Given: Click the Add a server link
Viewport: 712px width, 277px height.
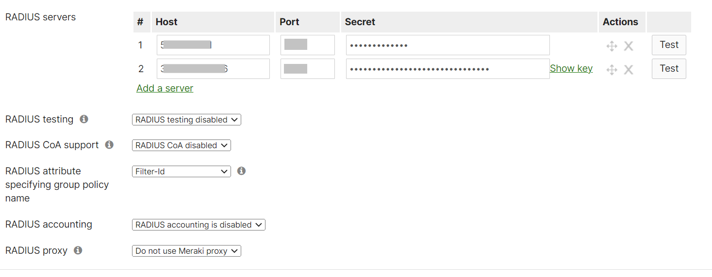Looking at the screenshot, I should [165, 88].
